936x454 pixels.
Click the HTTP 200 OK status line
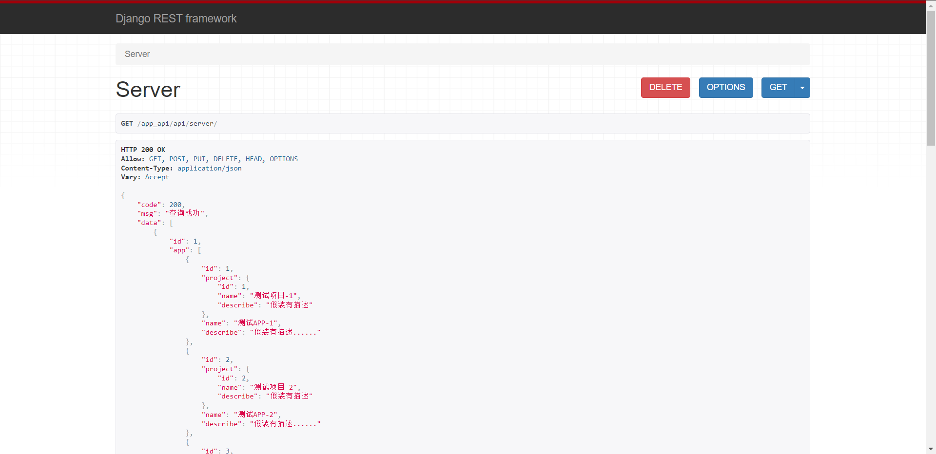(x=143, y=150)
